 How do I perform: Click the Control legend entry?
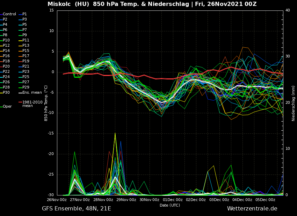[9, 14]
